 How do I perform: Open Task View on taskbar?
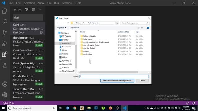click(60, 108)
